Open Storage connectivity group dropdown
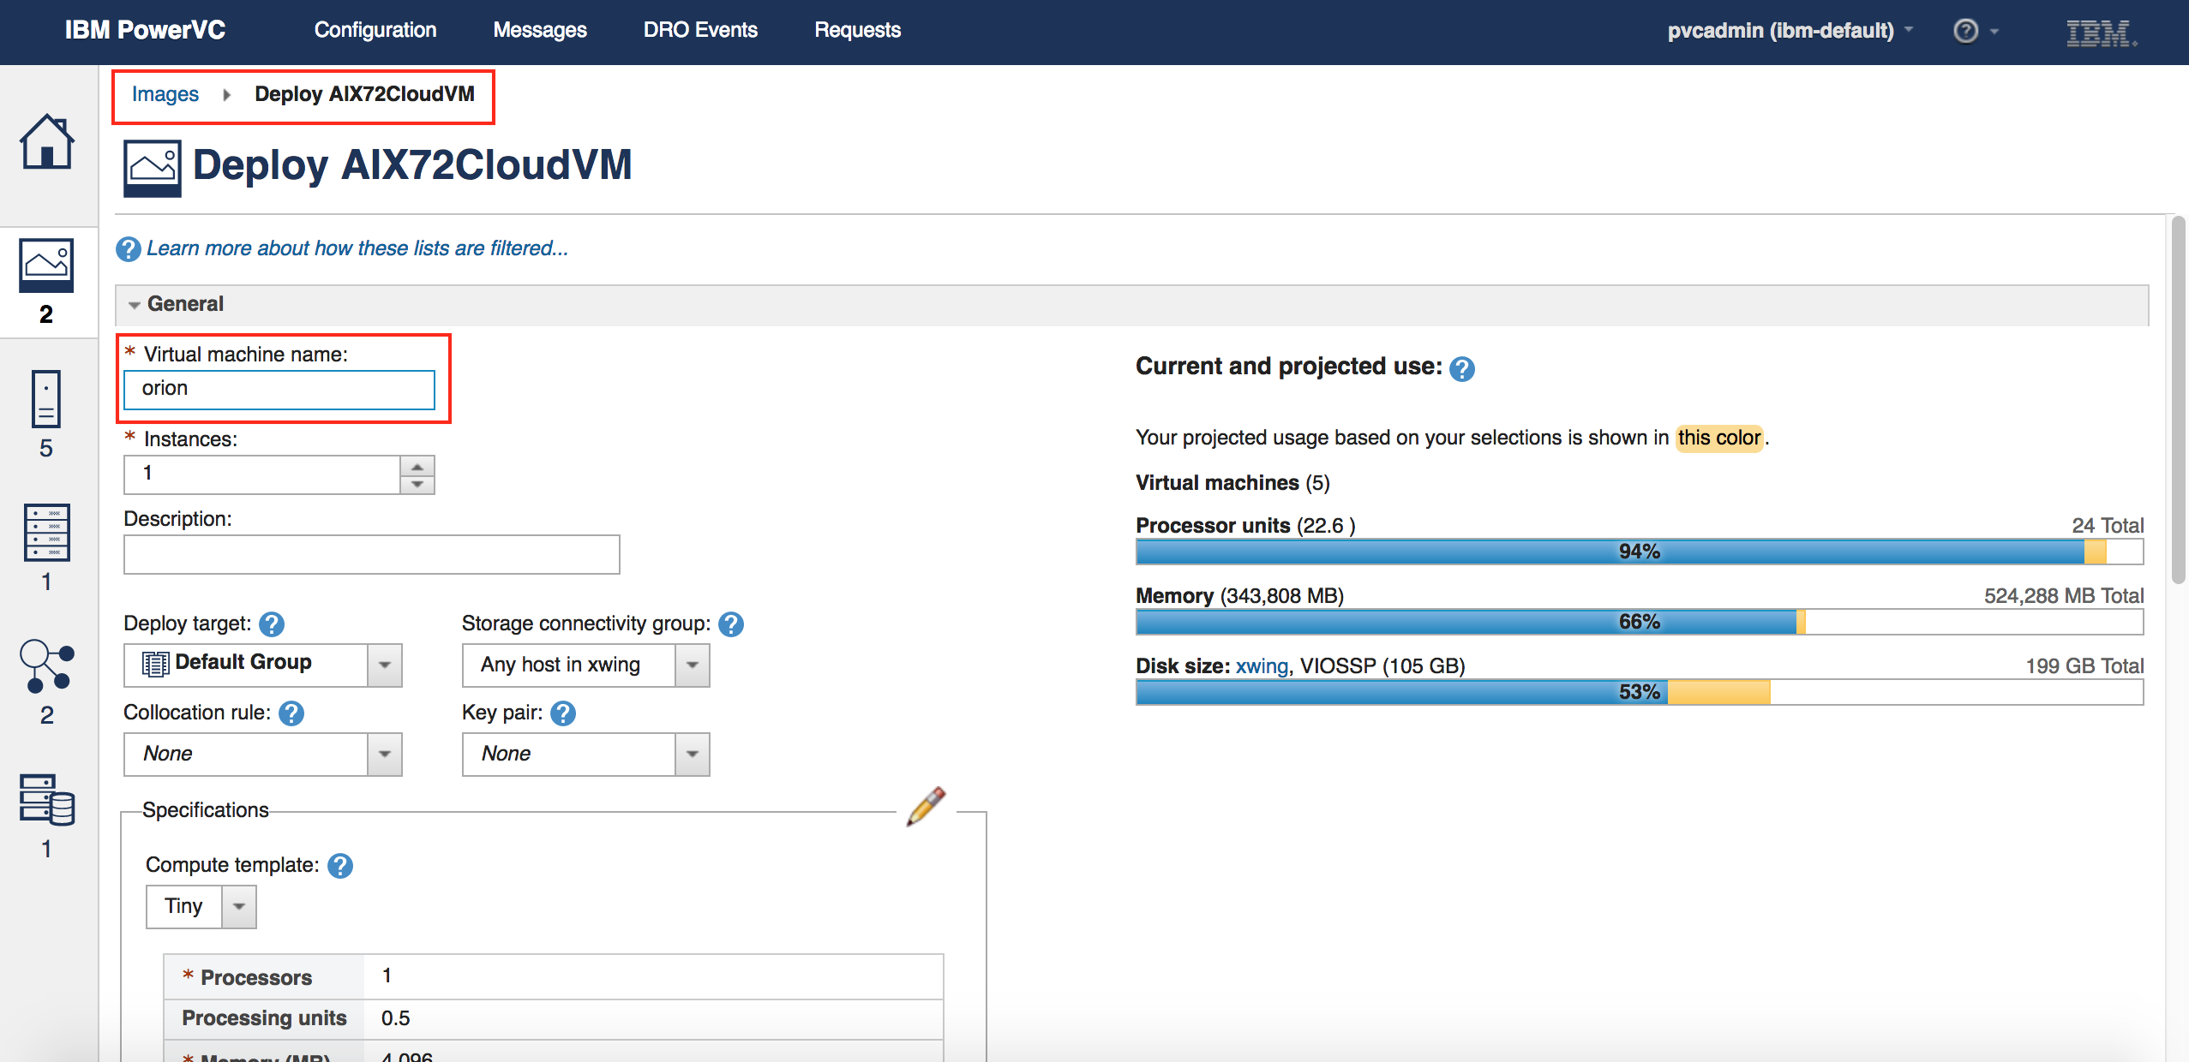Screen dimensions: 2189x1062 693,665
